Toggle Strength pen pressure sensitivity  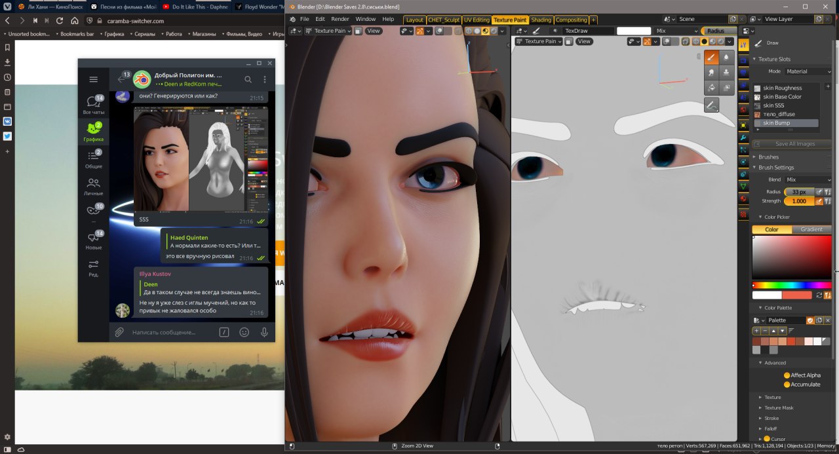819,201
